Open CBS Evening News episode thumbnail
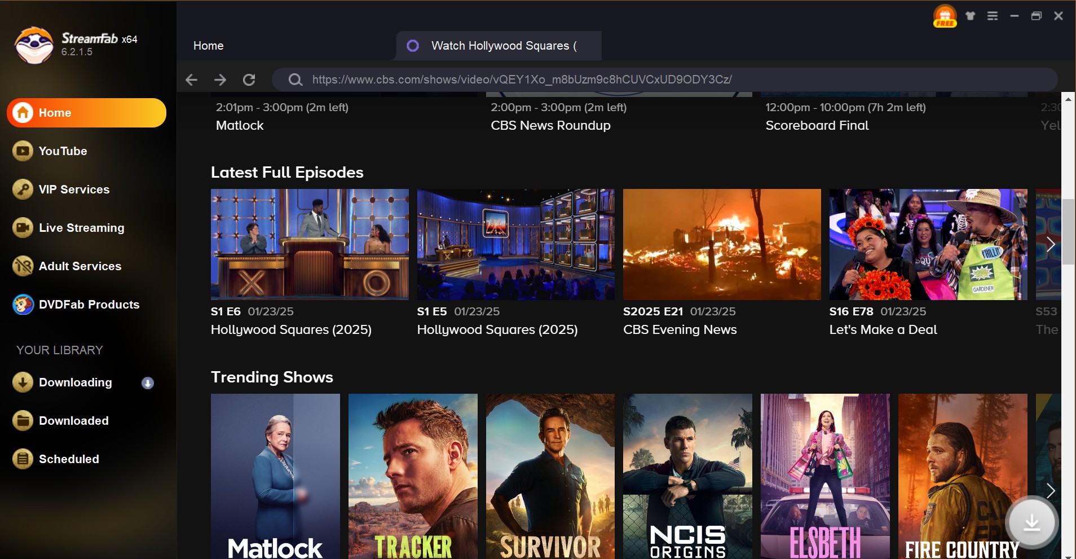The width and height of the screenshot is (1076, 559). coord(722,244)
